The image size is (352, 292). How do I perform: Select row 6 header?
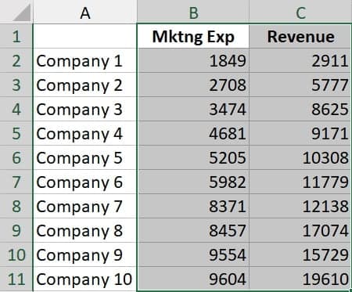point(16,157)
